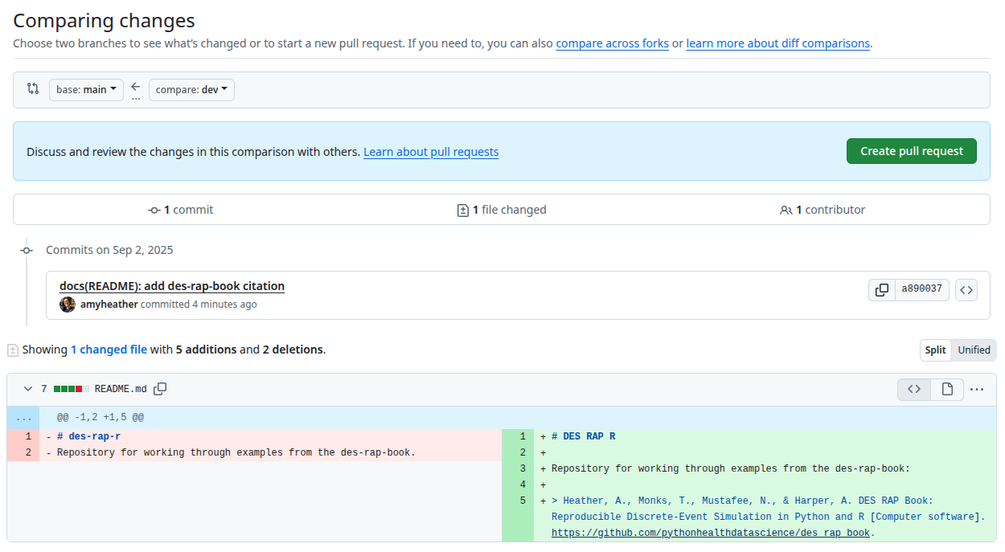Show source diff view for README.md
This screenshot has height=552, width=1005.
click(914, 389)
